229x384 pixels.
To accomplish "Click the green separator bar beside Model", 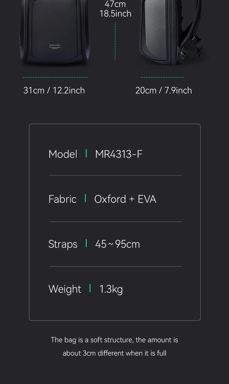I will coord(86,153).
